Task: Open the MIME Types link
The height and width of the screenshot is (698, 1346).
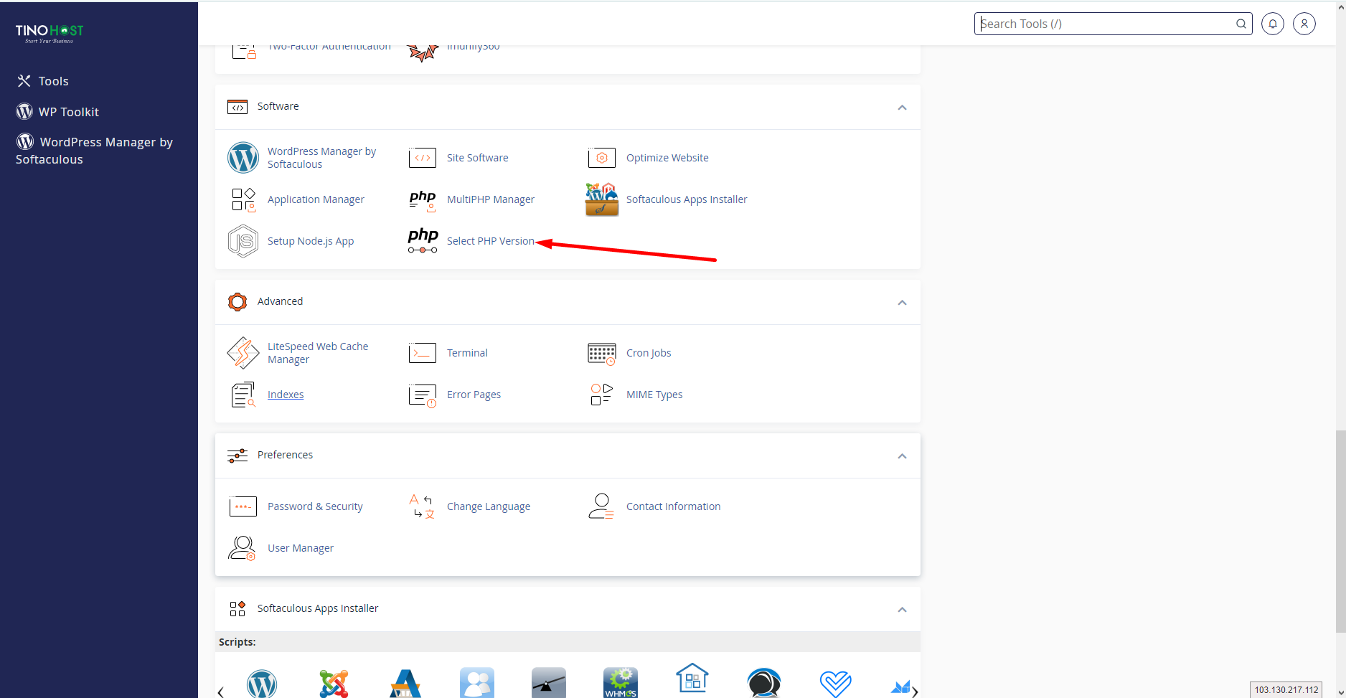Action: [654, 395]
